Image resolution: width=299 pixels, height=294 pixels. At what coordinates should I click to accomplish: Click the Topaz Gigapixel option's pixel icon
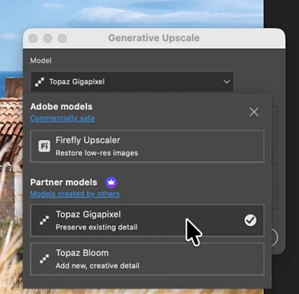[x=44, y=220]
